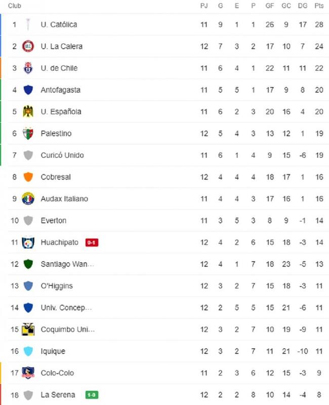This screenshot has height=405, width=329.
Task: Click the Colo-Colo club crest
Action: (28, 373)
